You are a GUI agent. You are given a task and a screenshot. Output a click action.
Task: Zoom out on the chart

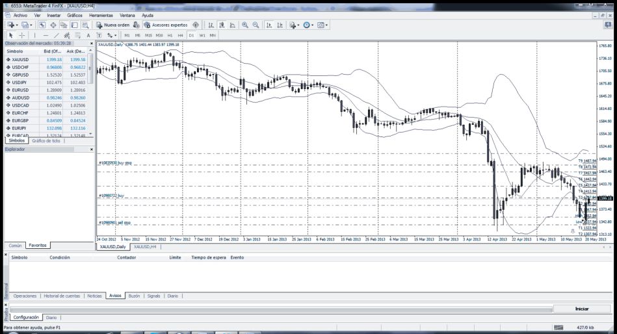(256, 25)
